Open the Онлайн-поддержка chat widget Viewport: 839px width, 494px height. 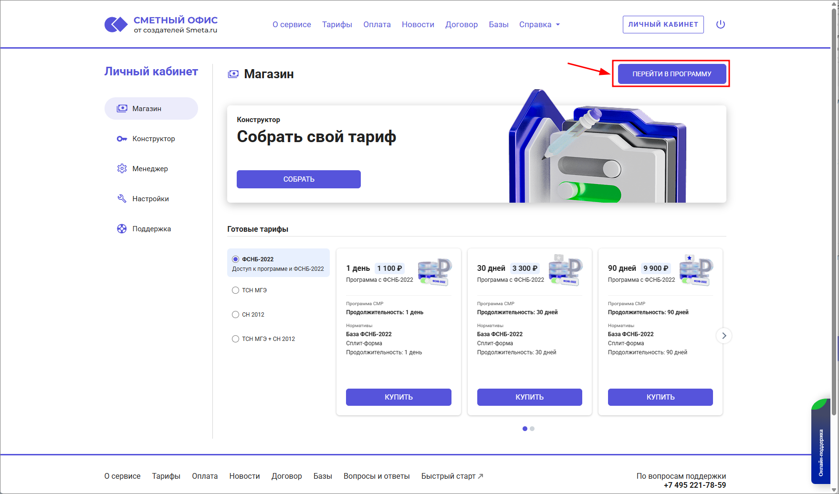(821, 441)
